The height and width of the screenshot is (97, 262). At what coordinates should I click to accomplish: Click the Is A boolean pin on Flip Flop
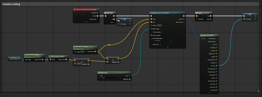click(114, 22)
